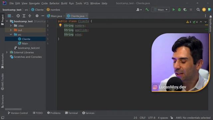Open line separator CRLF selector
This screenshot has width=213, height=120.
tap(142, 118)
